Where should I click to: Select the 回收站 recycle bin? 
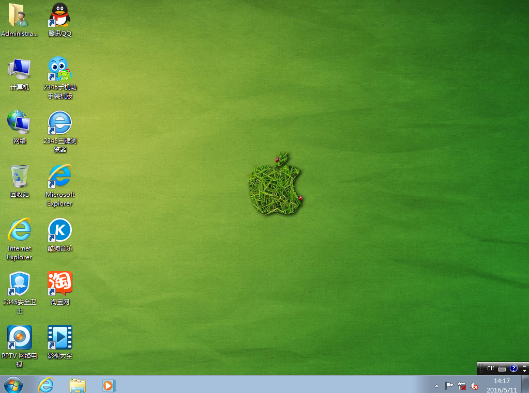tap(19, 181)
